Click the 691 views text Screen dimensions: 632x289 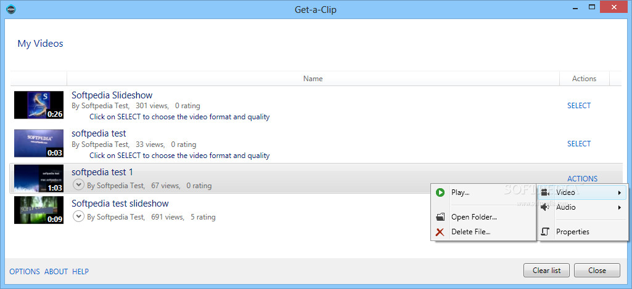coord(167,218)
